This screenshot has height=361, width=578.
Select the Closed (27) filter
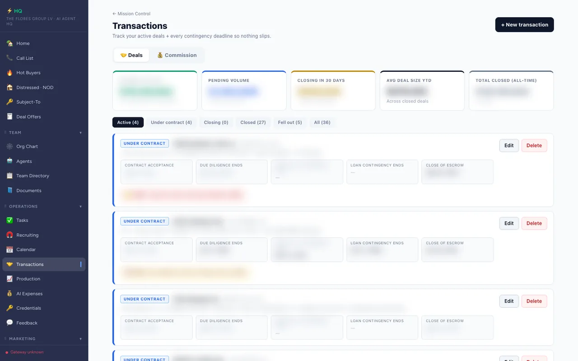(253, 122)
